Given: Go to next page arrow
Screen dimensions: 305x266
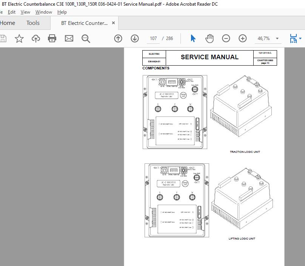Looking at the screenshot, I should tap(135, 38).
